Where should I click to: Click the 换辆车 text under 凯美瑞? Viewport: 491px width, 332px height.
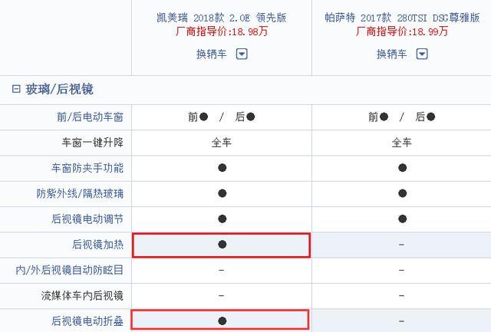click(x=212, y=54)
